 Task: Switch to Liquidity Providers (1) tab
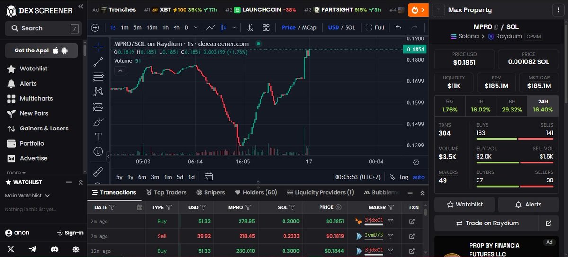click(x=320, y=192)
